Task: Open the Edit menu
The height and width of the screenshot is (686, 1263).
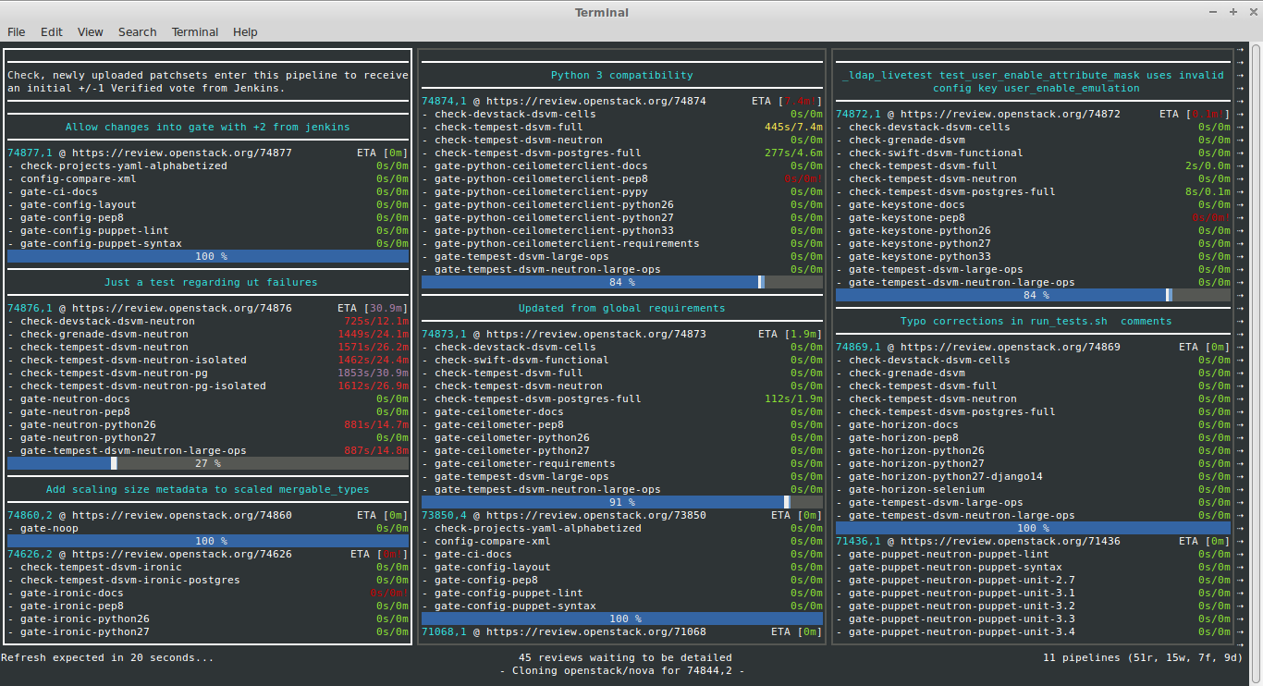Action: tap(52, 31)
